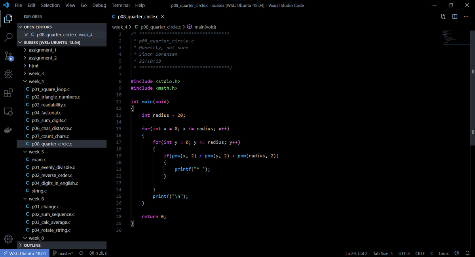Split the editor to the right
Viewport: 475px width, 257px height.
[455, 17]
